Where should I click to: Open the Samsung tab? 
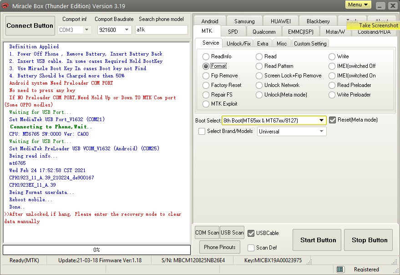[244, 21]
